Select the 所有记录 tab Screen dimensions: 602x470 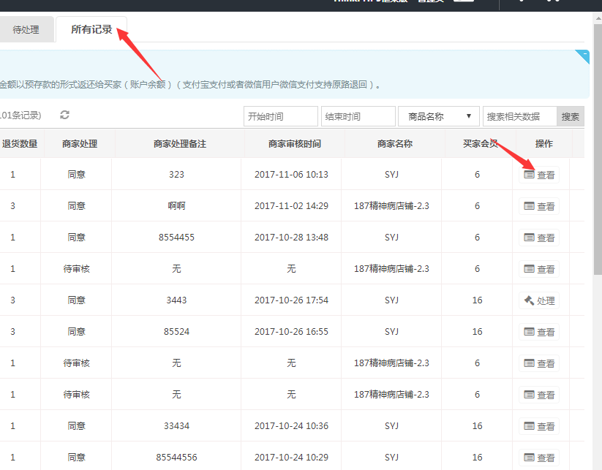91,30
